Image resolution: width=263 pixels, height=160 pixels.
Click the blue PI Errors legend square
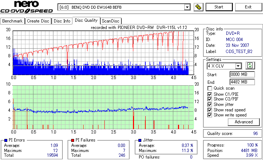coord(6,140)
